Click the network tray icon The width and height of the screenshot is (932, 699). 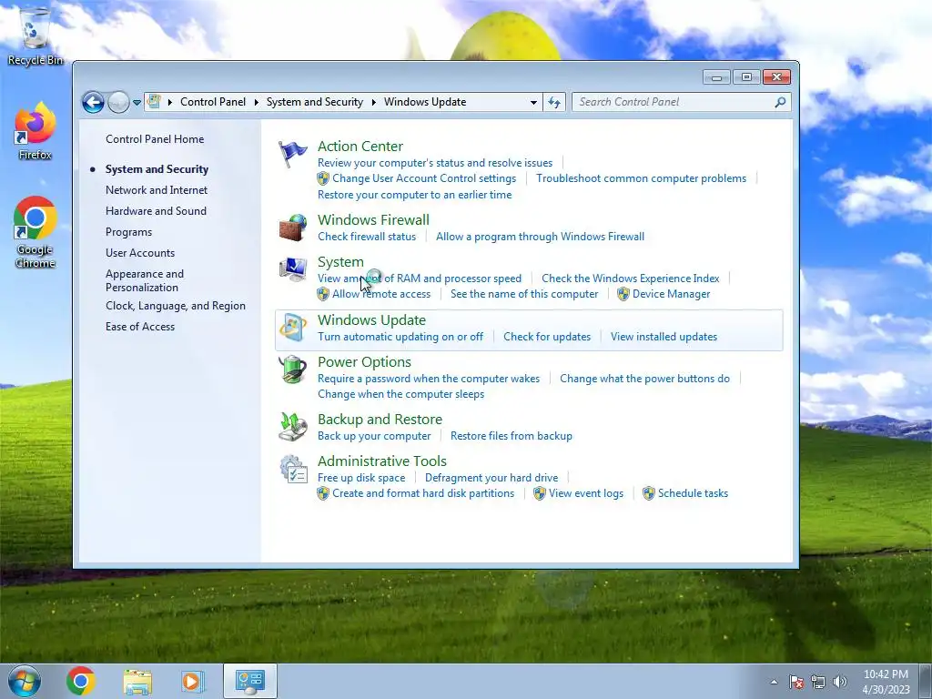(818, 682)
